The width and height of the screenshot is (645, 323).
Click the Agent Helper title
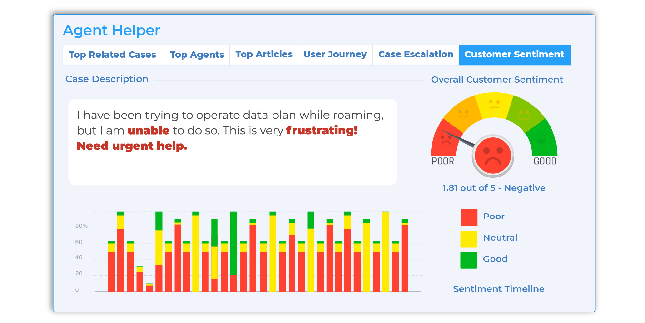(x=112, y=31)
